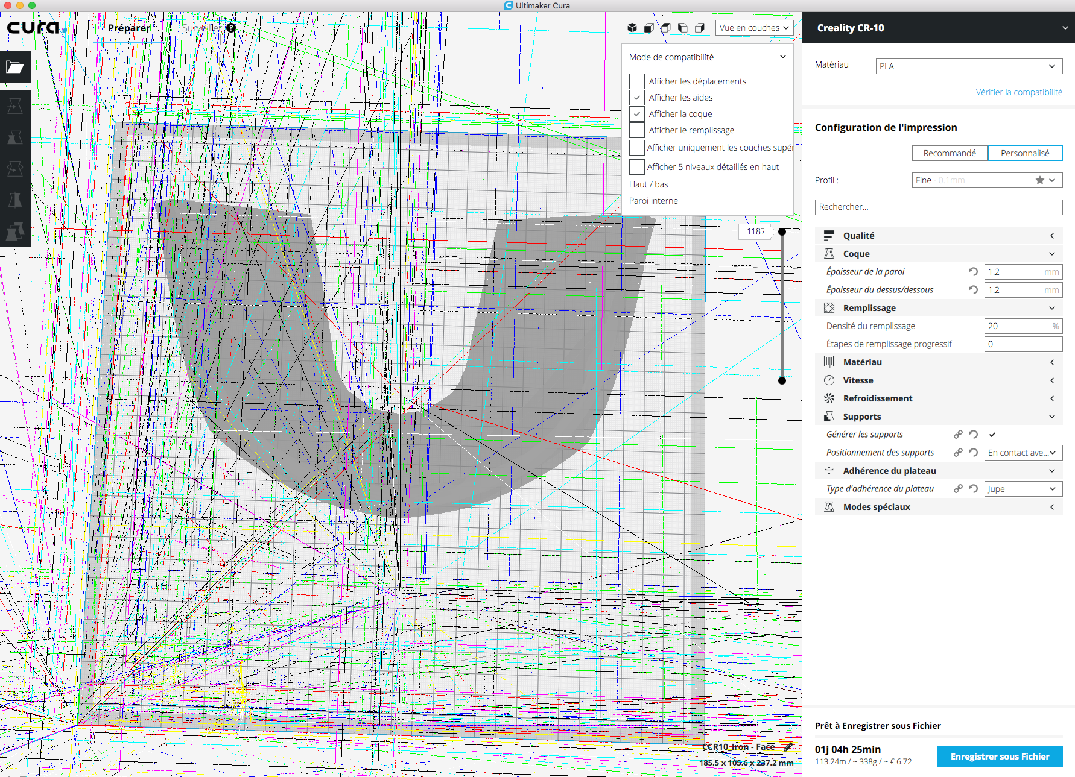The image size is (1075, 777).
Task: Reset Épaisseur du dessus/dessous value
Action: (x=973, y=290)
